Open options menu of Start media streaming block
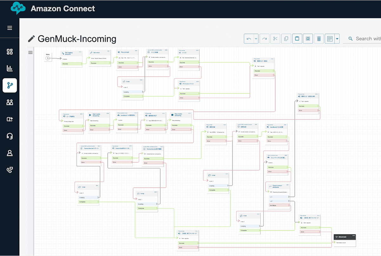Image resolution: width=381 pixels, height=256 pixels. [108, 114]
